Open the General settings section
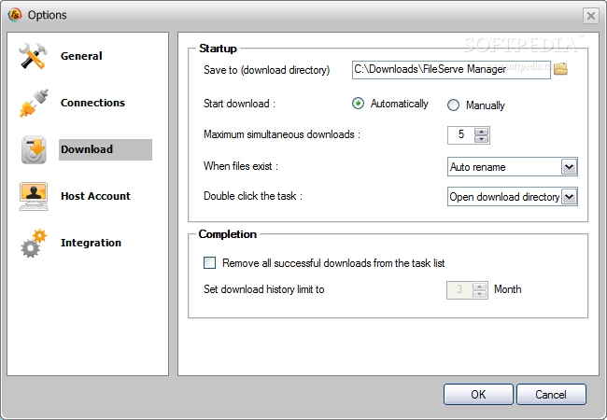The height and width of the screenshot is (420, 607). tap(81, 56)
